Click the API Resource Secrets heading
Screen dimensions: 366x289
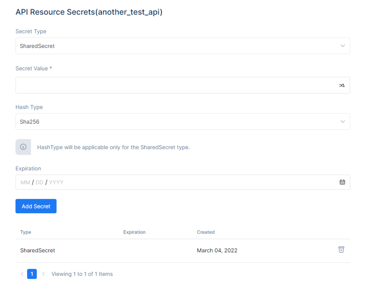pyautogui.click(x=89, y=12)
